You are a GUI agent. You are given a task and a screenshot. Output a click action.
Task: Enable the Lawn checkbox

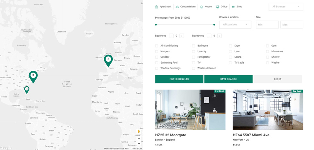(230, 52)
